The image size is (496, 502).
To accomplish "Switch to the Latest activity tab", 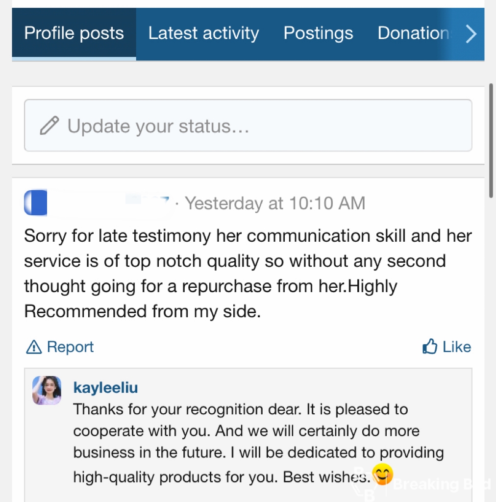I will tap(203, 33).
